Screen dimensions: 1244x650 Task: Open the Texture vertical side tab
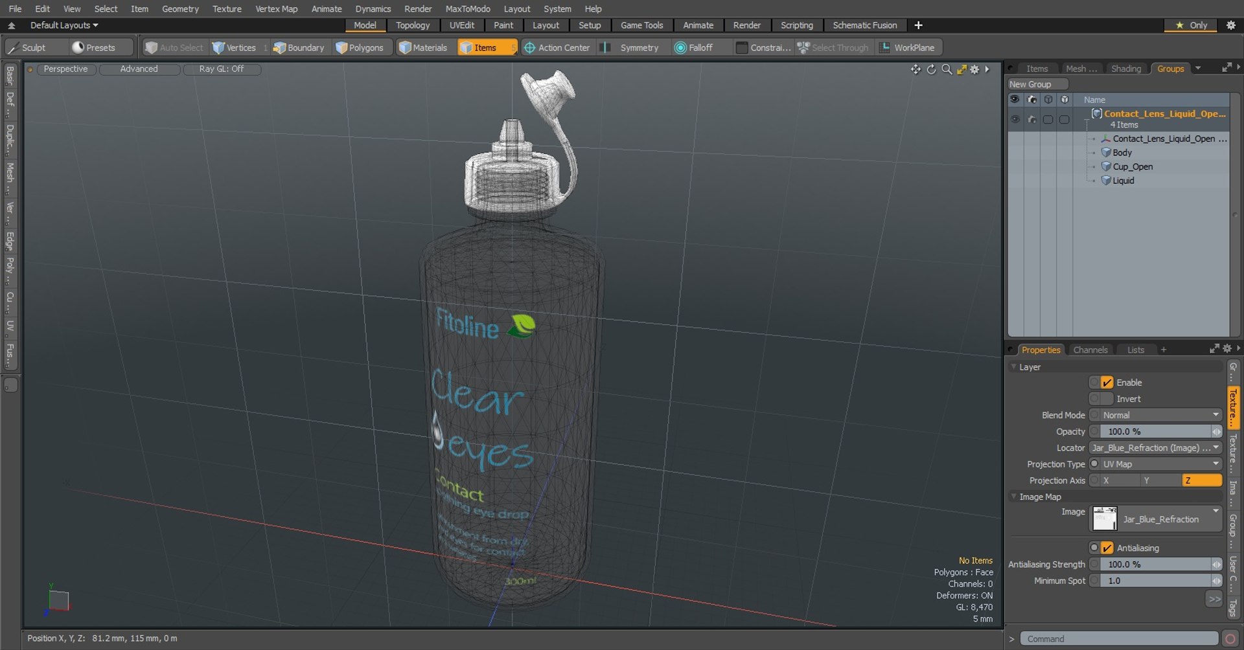tap(1233, 407)
